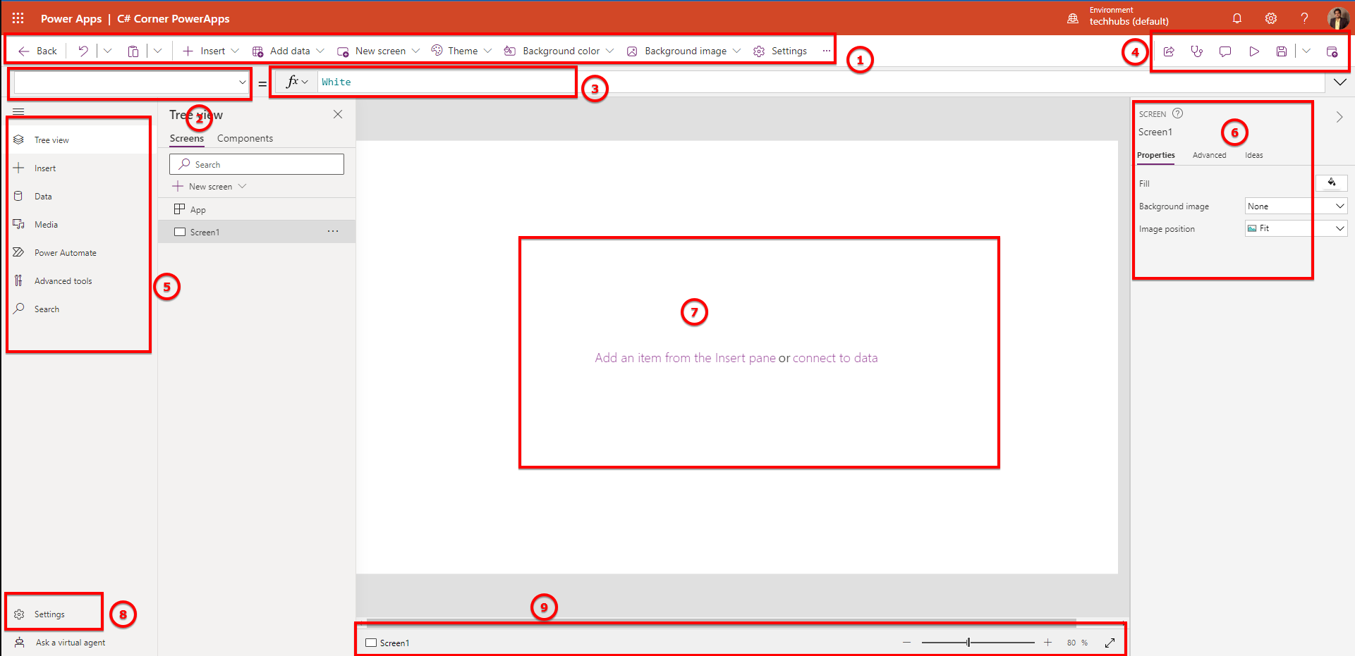Image resolution: width=1355 pixels, height=656 pixels.
Task: Check the Screen1 checkbox in Tree view
Action: 180,231
